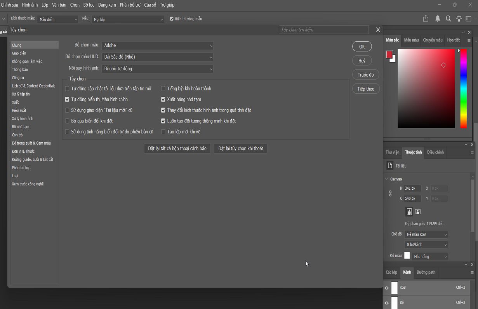Image resolution: width=478 pixels, height=309 pixels.
Task: Open notifications via the bell icon
Action: (x=438, y=18)
